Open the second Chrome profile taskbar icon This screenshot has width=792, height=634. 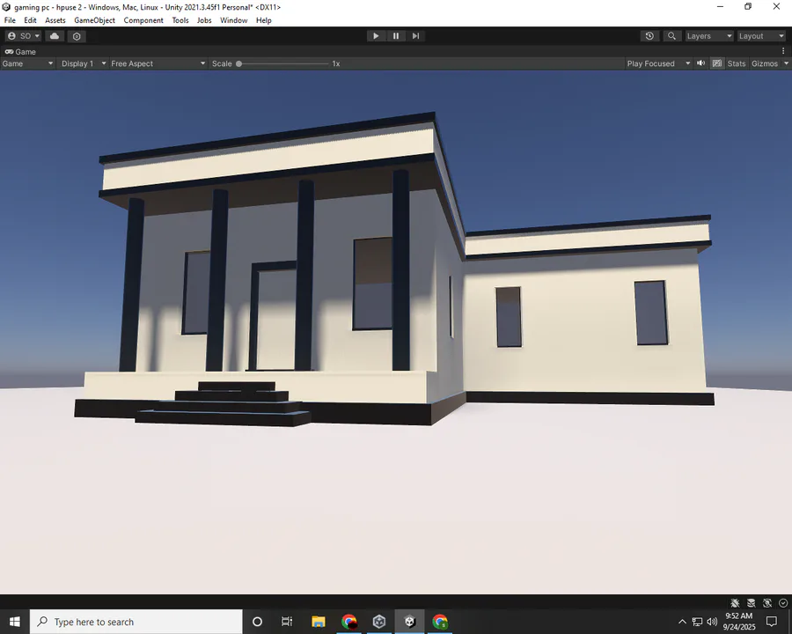click(x=440, y=622)
